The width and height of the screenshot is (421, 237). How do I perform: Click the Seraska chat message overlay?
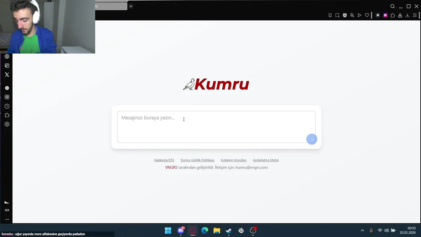coord(43,234)
